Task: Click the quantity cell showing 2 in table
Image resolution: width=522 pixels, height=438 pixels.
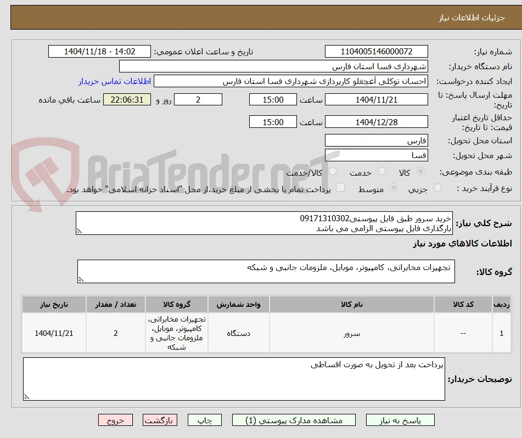Action: [x=115, y=333]
